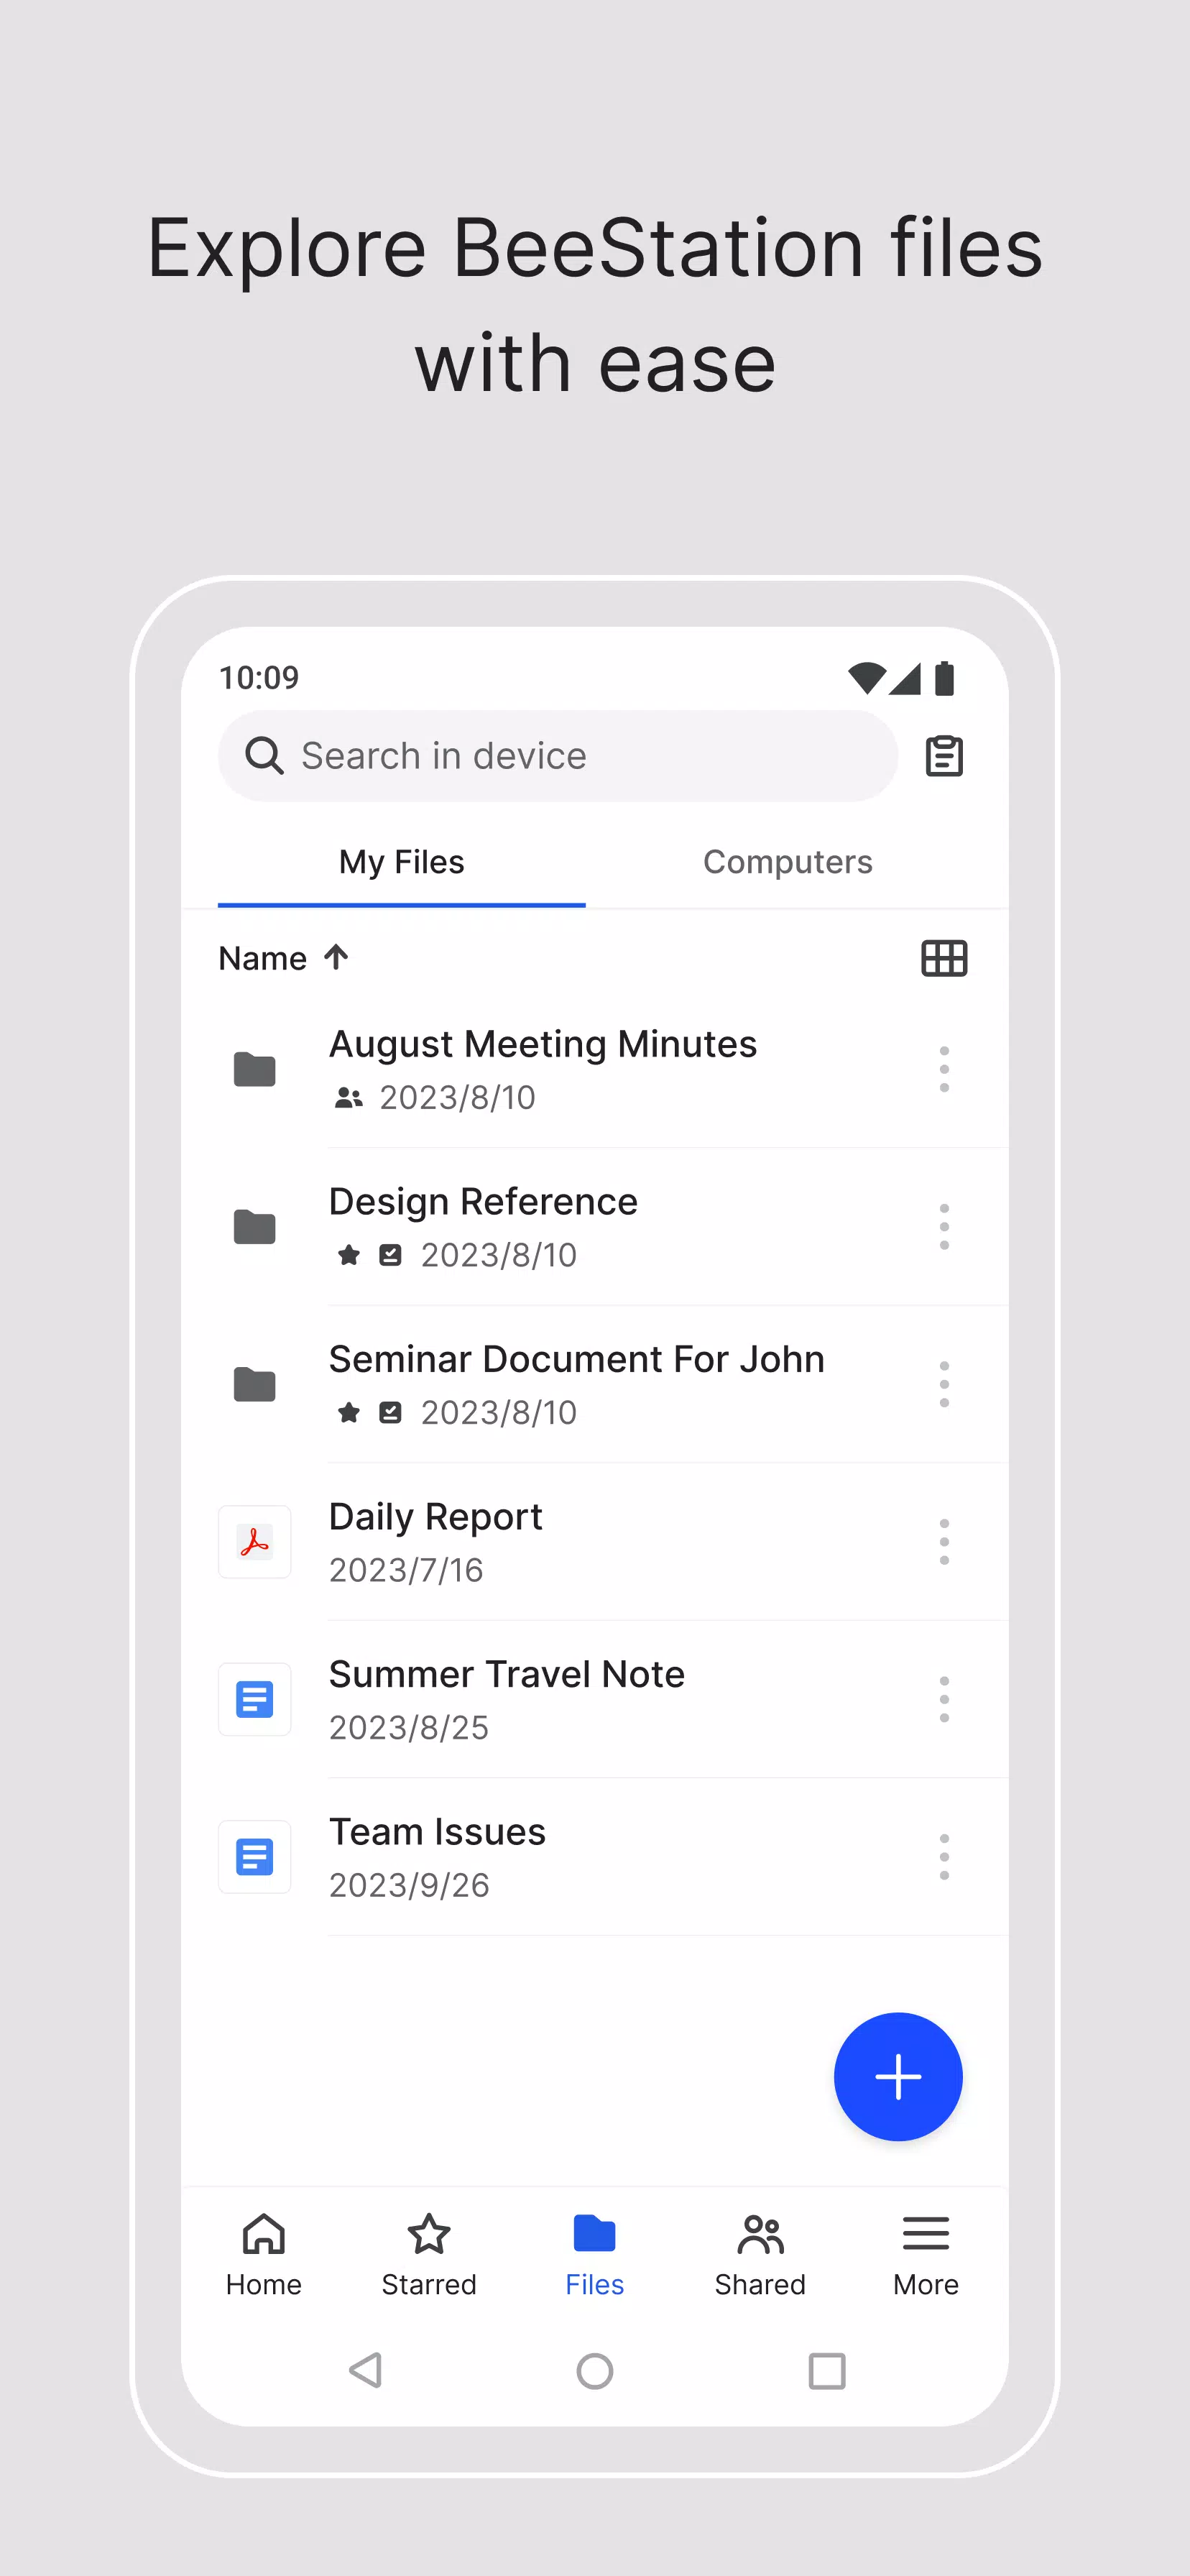Go to Home in bottom navigation

(x=264, y=2256)
